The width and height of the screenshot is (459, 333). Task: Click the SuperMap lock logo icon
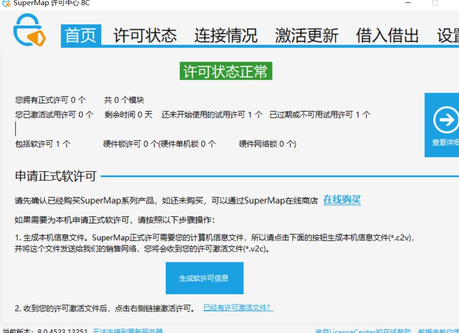(30, 30)
